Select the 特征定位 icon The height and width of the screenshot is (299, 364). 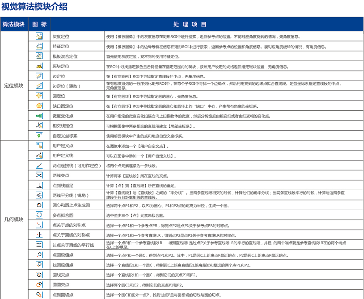(x=39, y=46)
